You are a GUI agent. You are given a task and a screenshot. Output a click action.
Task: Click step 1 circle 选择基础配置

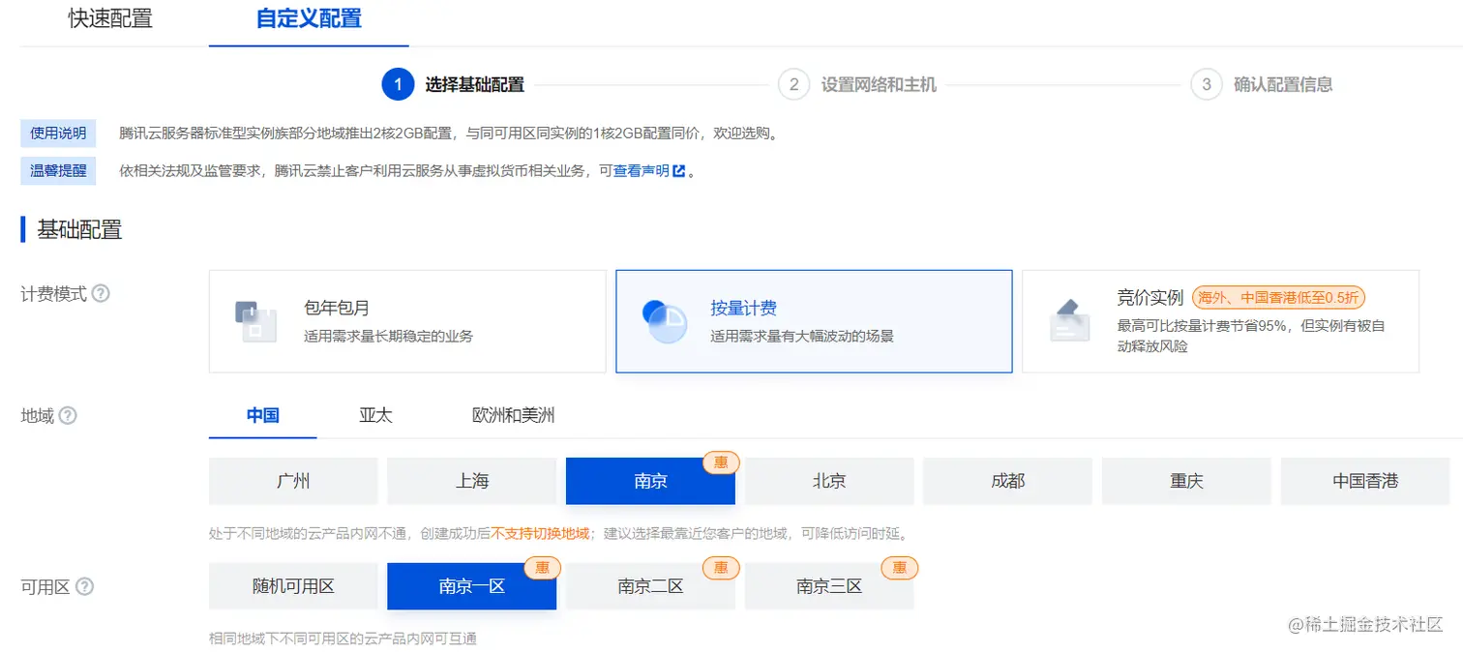coord(398,84)
